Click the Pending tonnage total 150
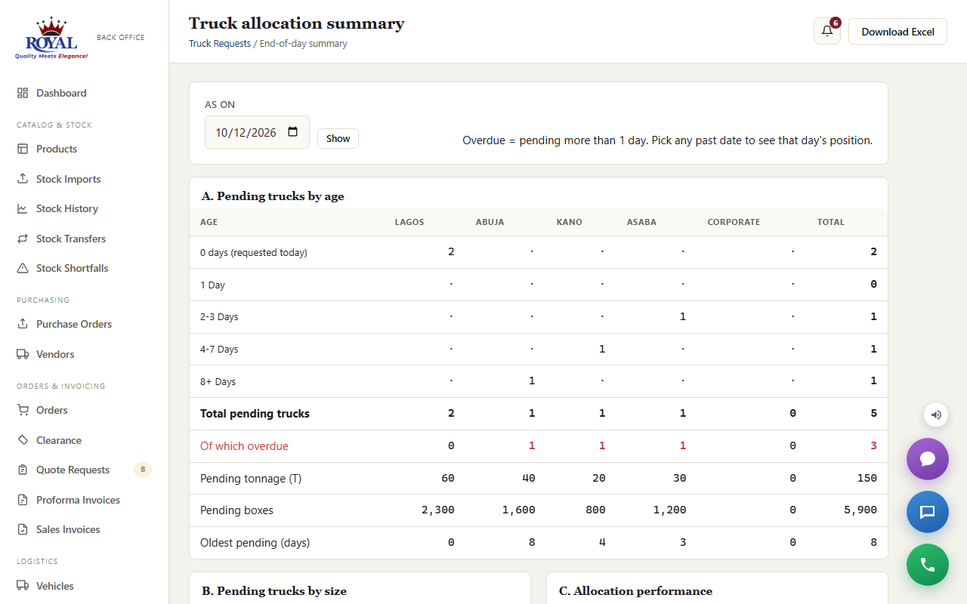The height and width of the screenshot is (604, 967). (867, 478)
